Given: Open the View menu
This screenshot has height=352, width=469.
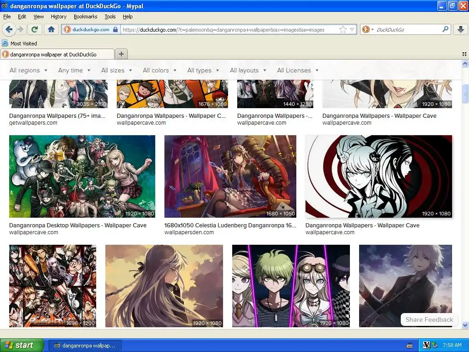Looking at the screenshot, I should click(x=38, y=17).
